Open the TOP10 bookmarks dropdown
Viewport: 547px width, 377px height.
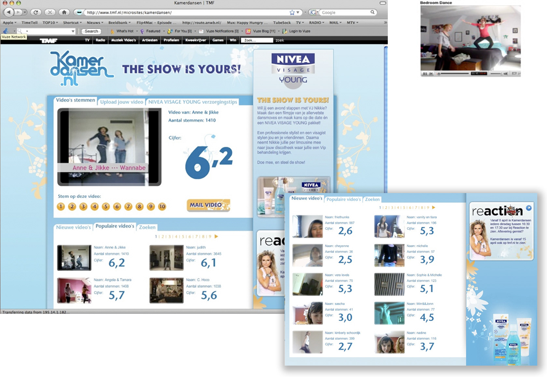coord(50,22)
